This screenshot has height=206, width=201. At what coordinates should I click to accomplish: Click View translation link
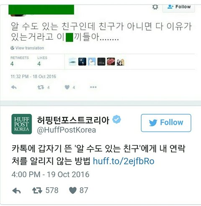click(30, 48)
